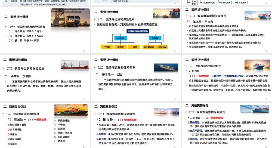Click the 附加险 box in the diagram
The image size is (272, 148).
(155, 38)
